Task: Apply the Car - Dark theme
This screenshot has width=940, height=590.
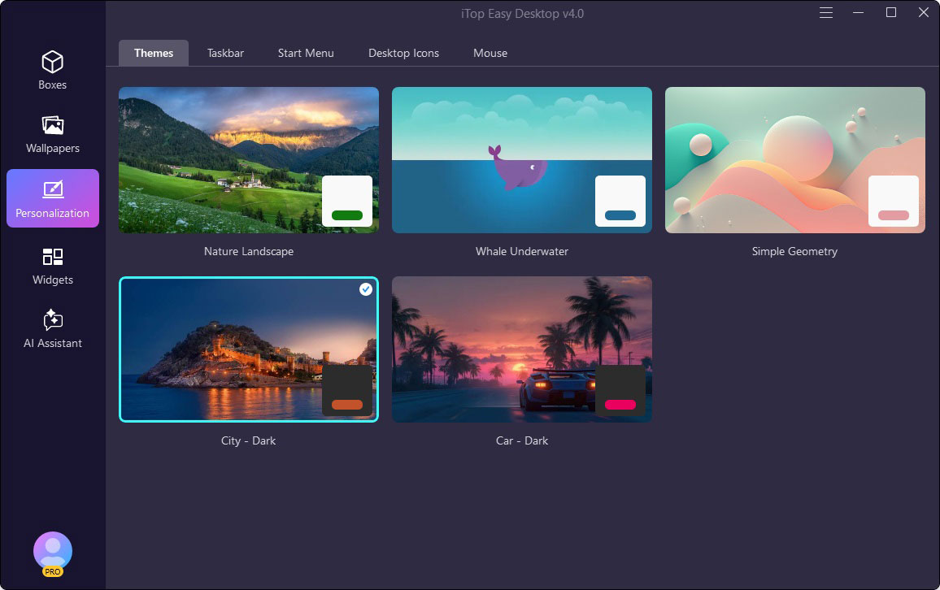Action: pyautogui.click(x=521, y=349)
